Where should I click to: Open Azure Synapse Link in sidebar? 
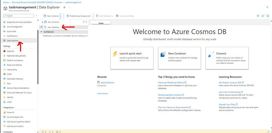[15, 117]
